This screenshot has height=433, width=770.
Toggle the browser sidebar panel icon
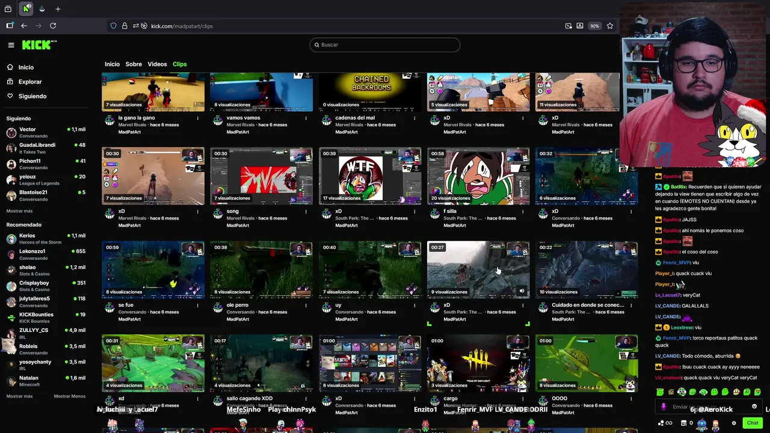(10, 26)
